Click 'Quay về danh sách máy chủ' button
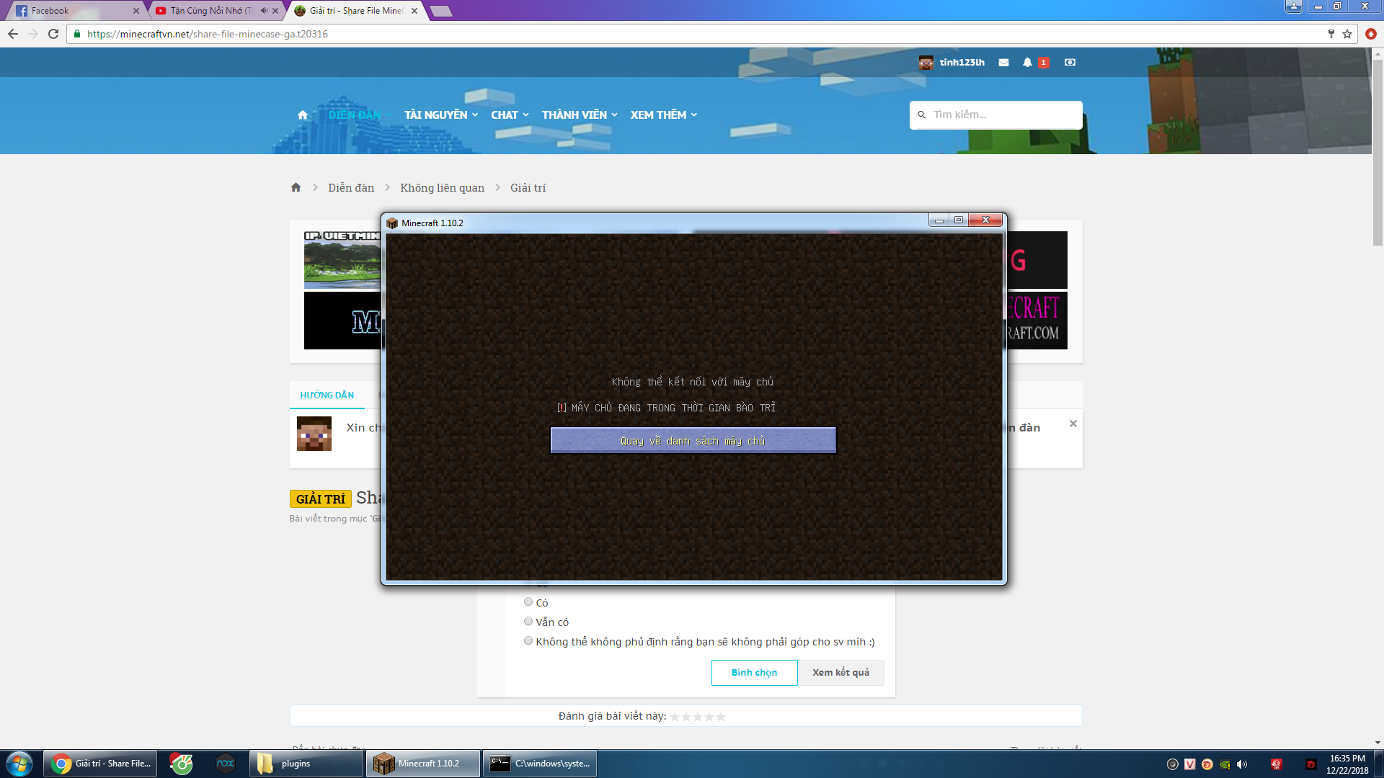Image resolution: width=1384 pixels, height=778 pixels. (x=693, y=441)
